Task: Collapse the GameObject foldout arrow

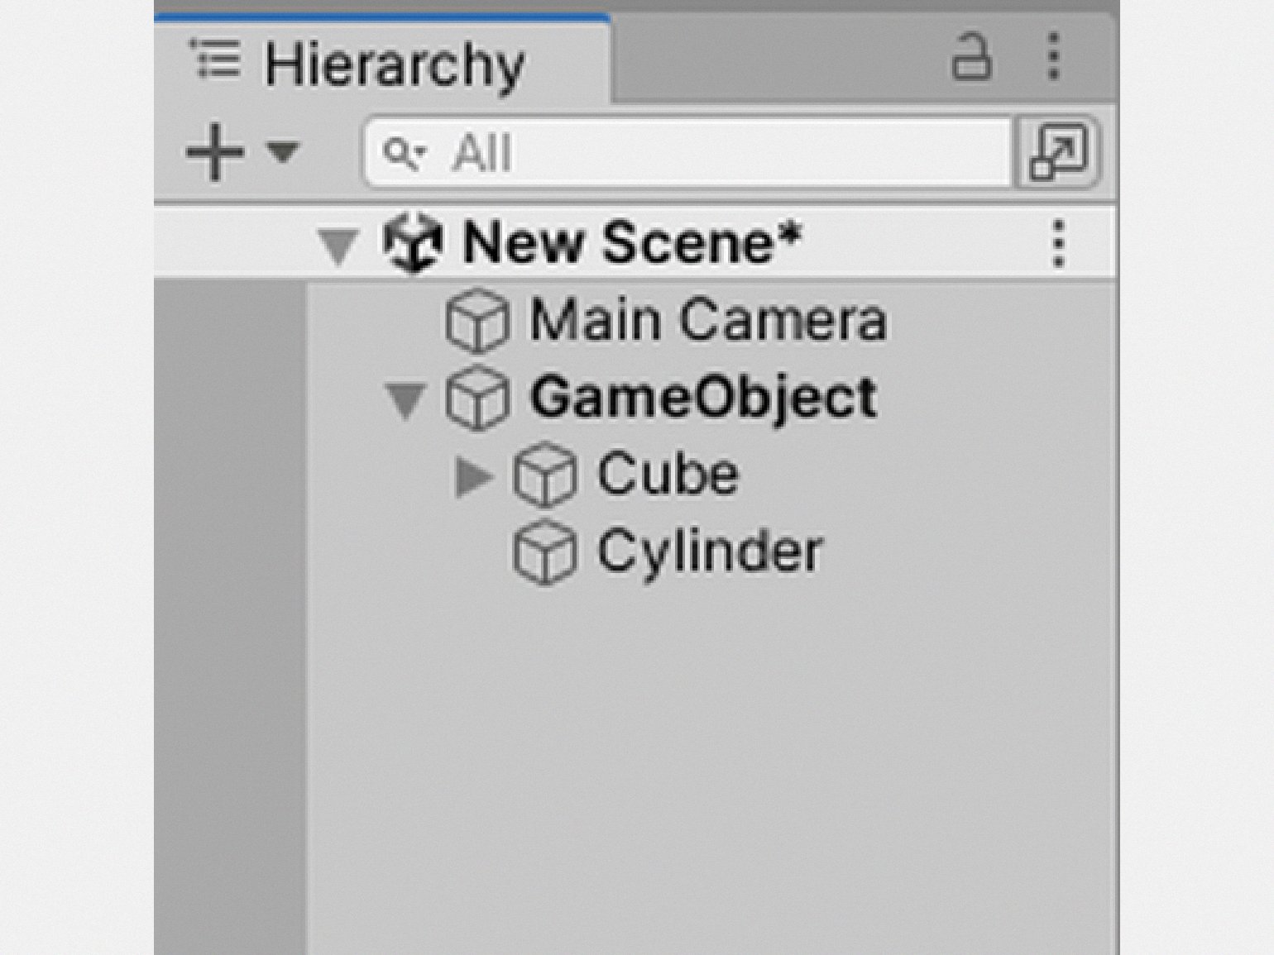Action: click(x=405, y=399)
